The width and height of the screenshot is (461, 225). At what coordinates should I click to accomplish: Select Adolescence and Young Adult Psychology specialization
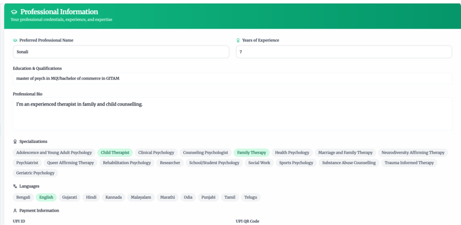[54, 153]
